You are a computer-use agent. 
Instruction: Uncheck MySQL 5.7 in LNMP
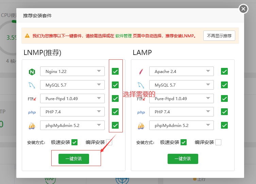tap(115, 85)
